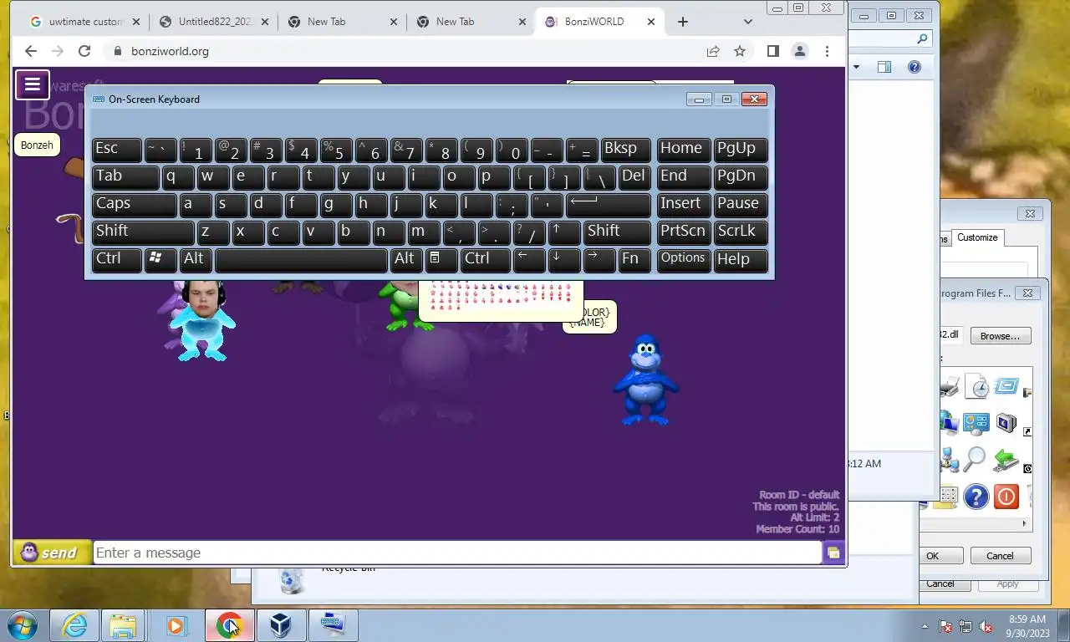Click Windows logo key on keyboard
Image resolution: width=1070 pixels, height=642 pixels.
(x=160, y=260)
